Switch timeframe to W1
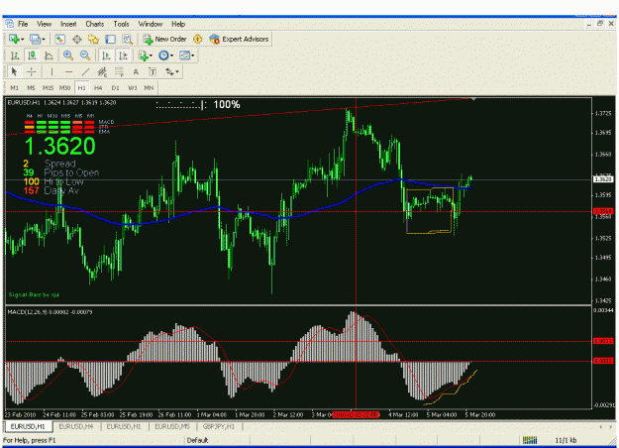The width and height of the screenshot is (619, 448). point(133,87)
